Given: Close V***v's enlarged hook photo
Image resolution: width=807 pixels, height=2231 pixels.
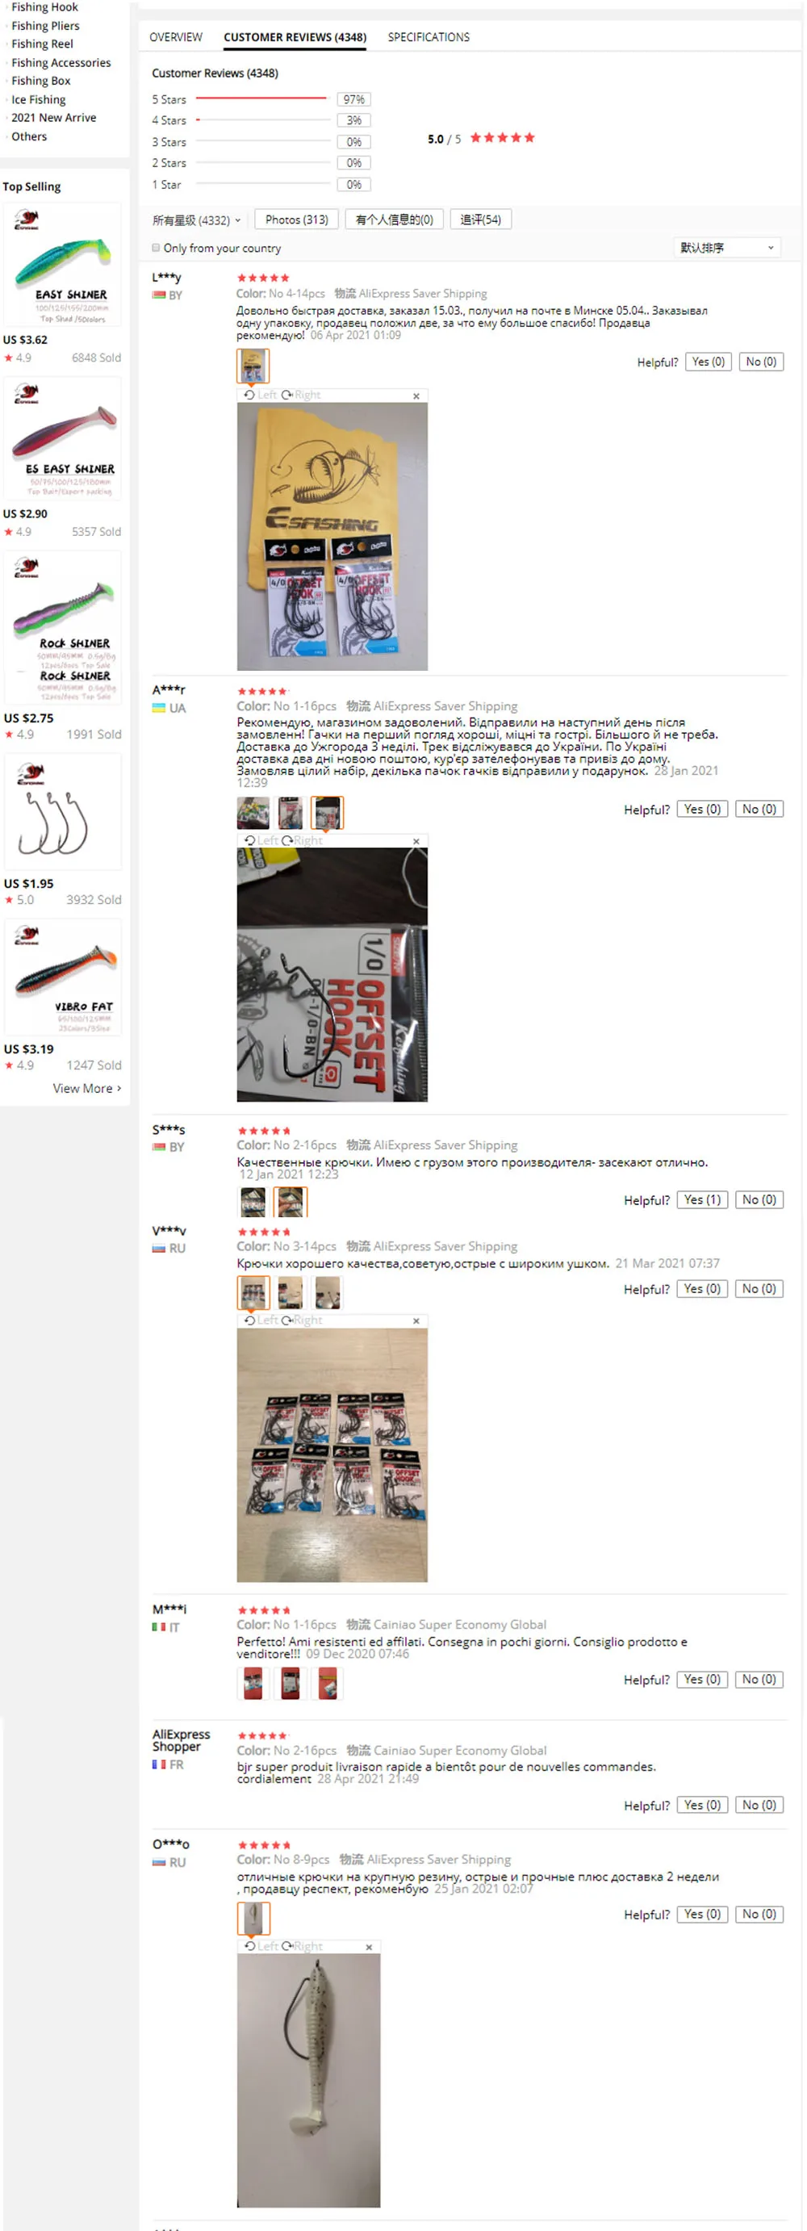Looking at the screenshot, I should click(416, 1321).
